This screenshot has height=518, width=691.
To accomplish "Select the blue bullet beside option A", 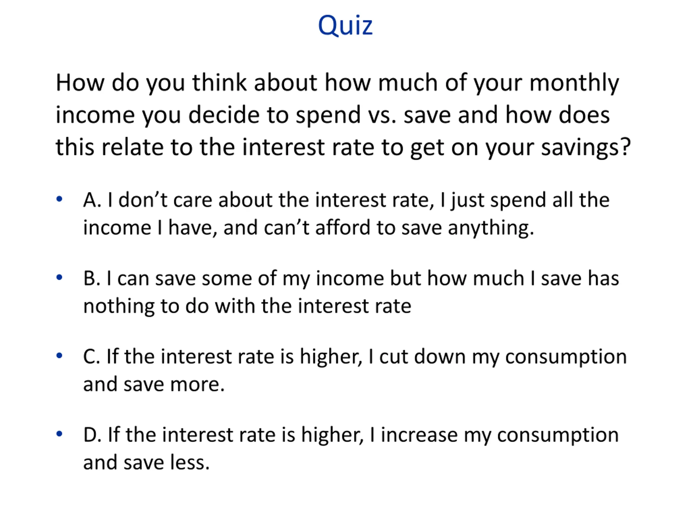I will pyautogui.click(x=59, y=199).
